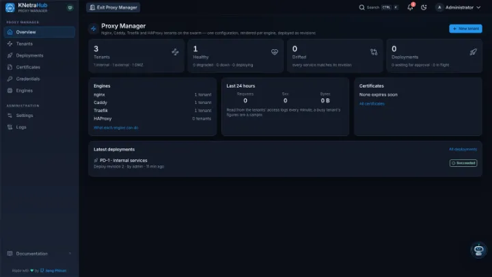The height and width of the screenshot is (277, 492).
Task: Open notifications bell icon
Action: 411,8
